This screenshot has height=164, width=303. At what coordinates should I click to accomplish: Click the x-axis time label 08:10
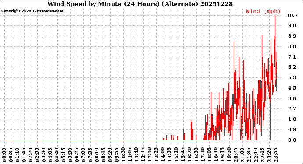pyautogui.click(x=97, y=155)
